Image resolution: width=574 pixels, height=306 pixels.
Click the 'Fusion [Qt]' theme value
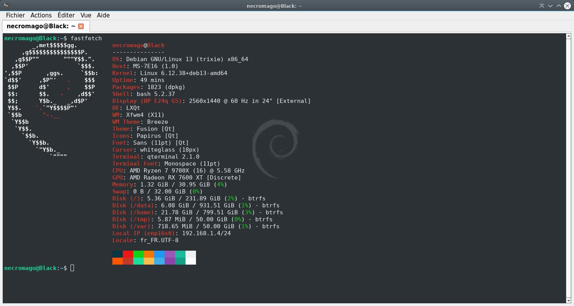click(x=156, y=129)
